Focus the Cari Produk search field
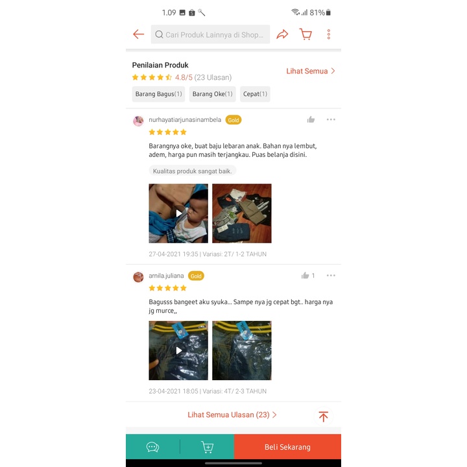 pos(210,34)
